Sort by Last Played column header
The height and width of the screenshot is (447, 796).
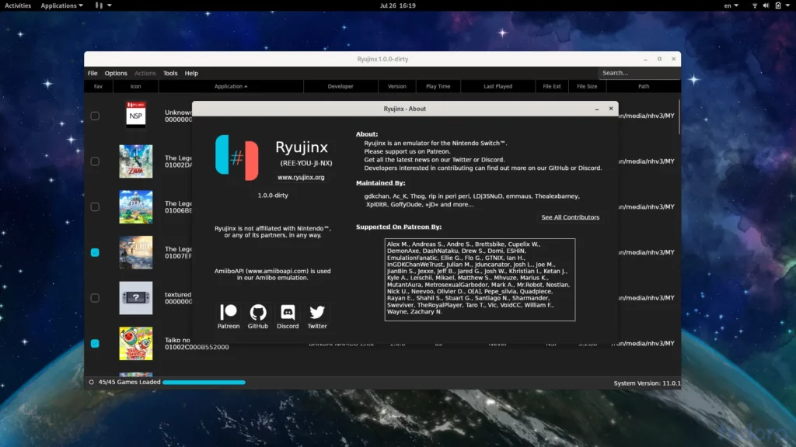[497, 86]
